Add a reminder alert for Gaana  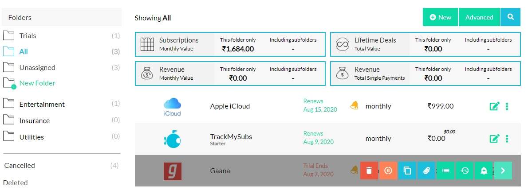[x=484, y=171]
